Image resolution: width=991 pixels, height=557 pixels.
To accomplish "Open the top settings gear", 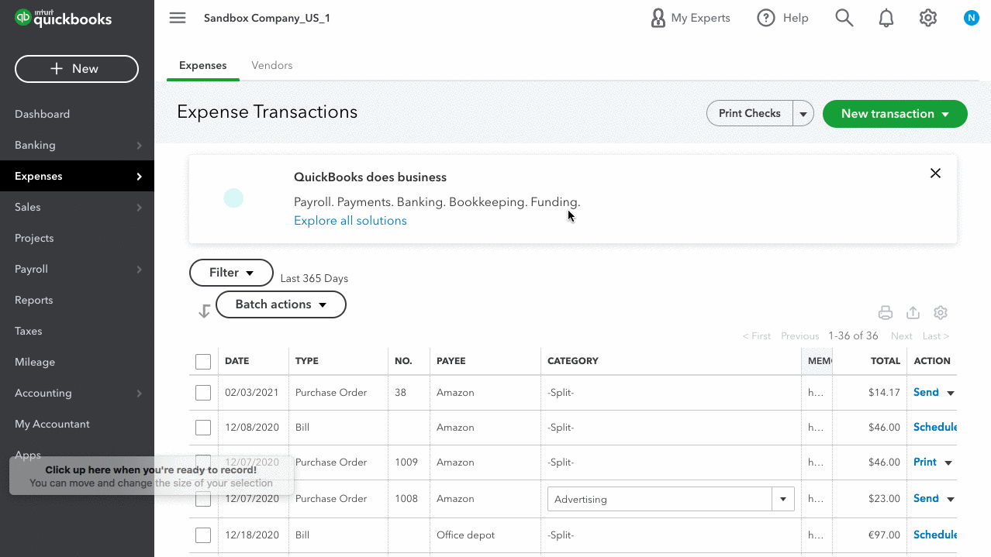I will coord(928,18).
